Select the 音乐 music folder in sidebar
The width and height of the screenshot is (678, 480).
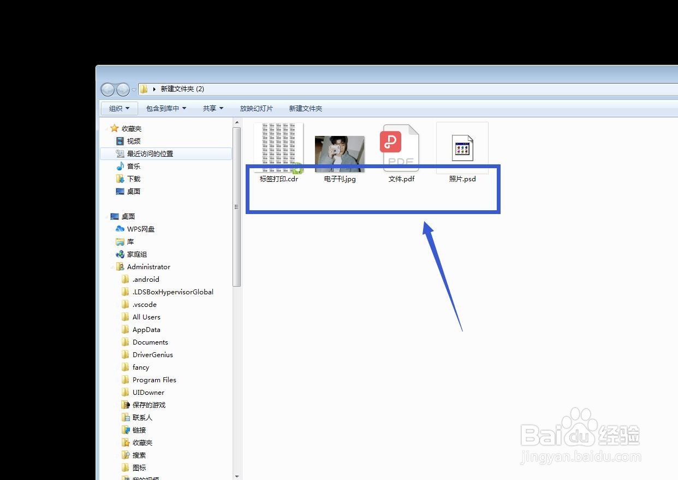(134, 166)
